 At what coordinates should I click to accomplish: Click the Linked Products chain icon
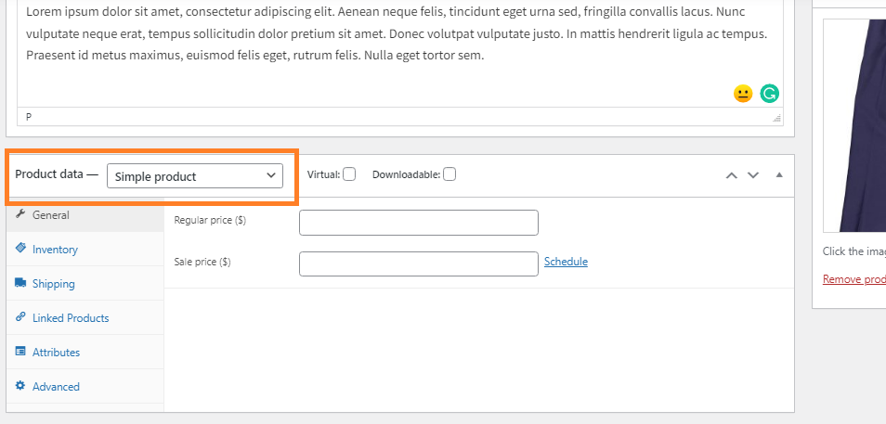click(x=20, y=316)
